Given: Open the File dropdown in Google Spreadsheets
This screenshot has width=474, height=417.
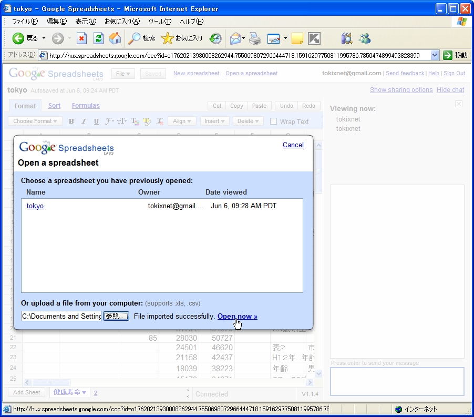Looking at the screenshot, I should pyautogui.click(x=123, y=74).
